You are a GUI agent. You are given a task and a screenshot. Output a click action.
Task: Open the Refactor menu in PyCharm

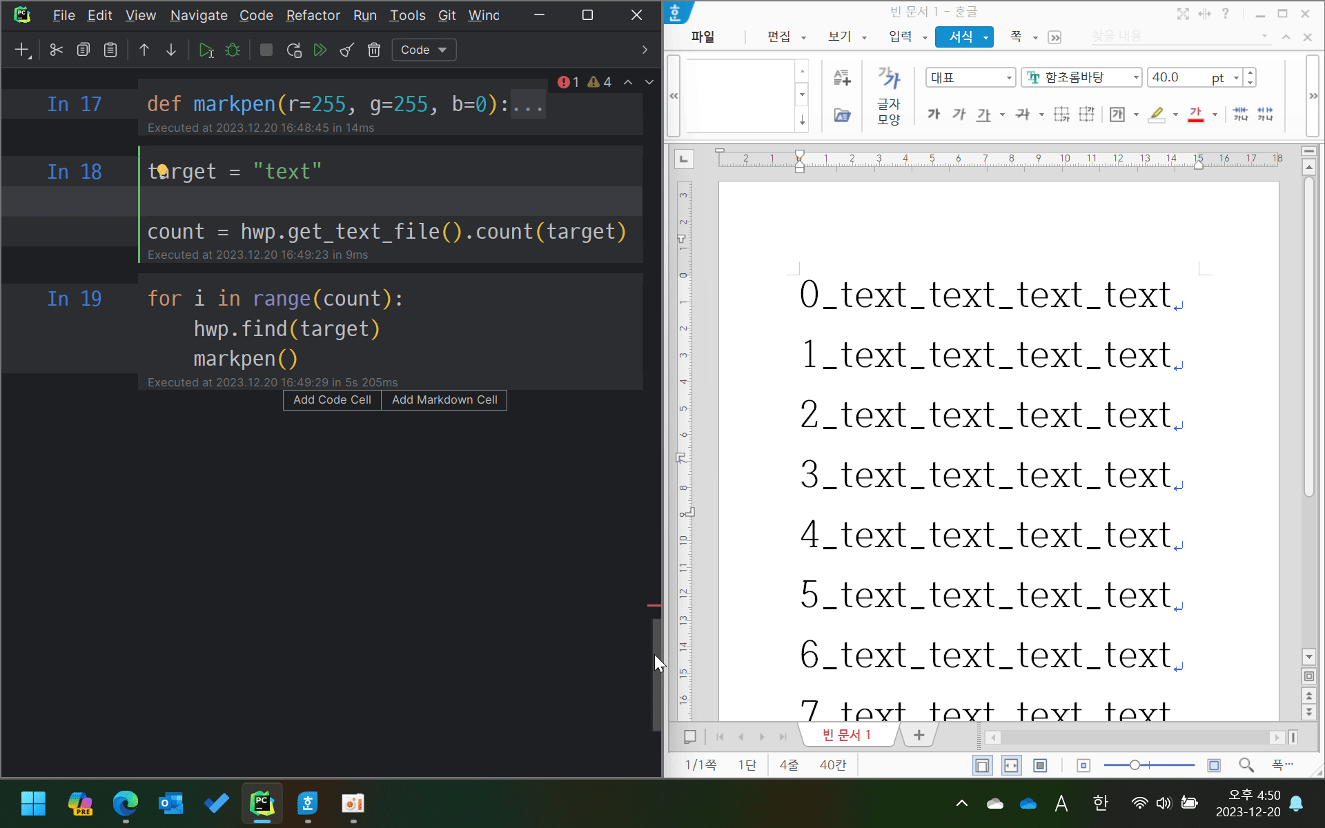(313, 15)
